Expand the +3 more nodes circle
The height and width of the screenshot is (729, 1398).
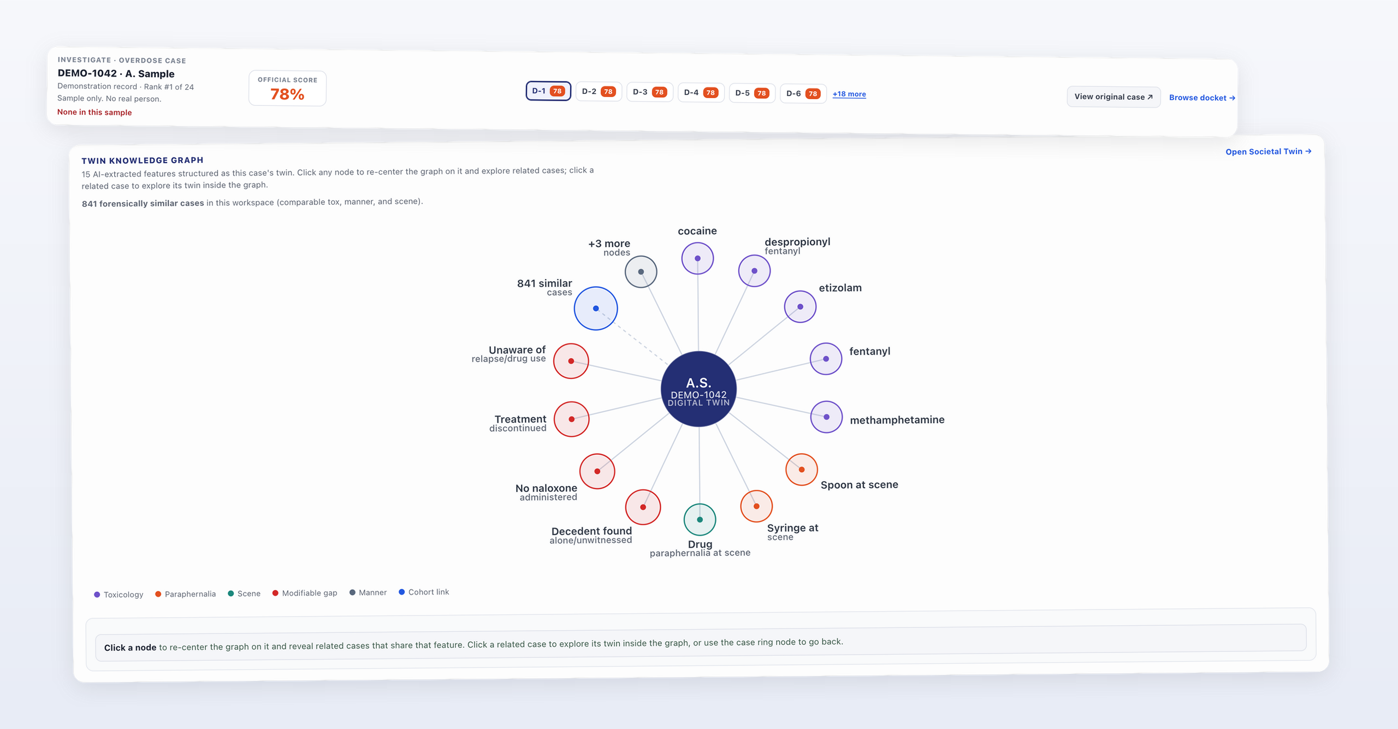tap(641, 271)
